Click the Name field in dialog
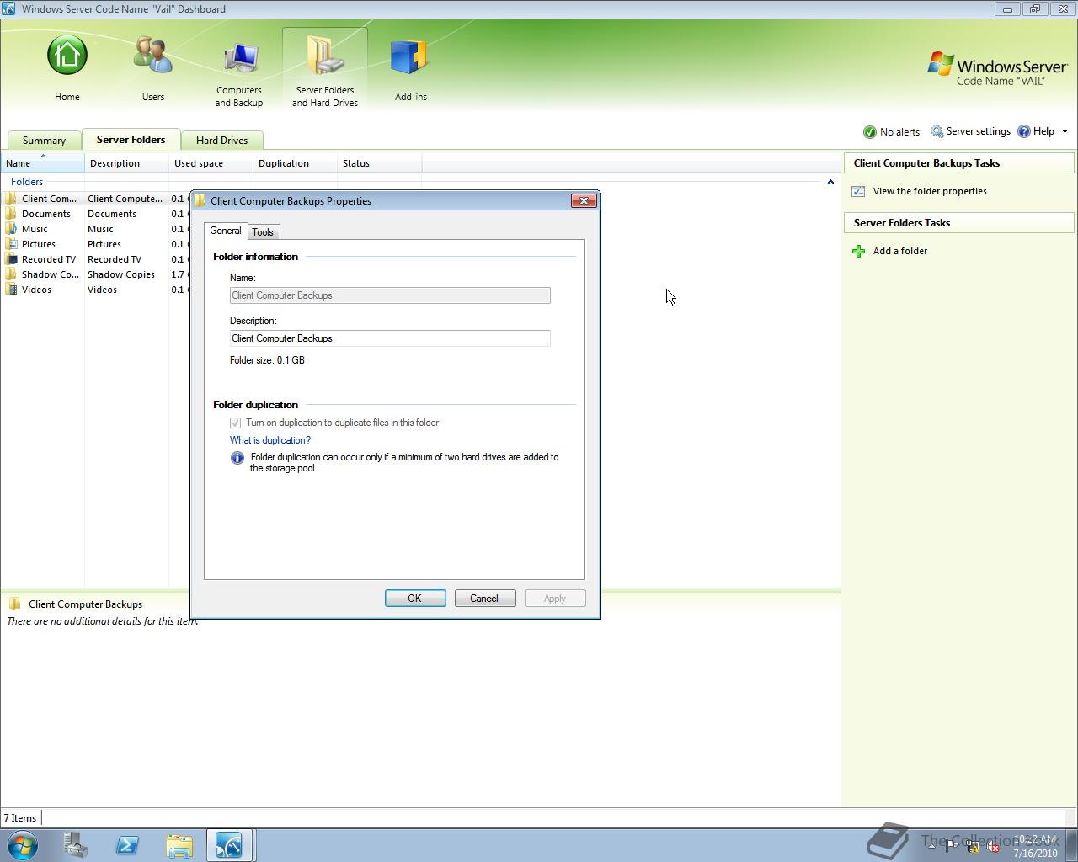Image resolution: width=1078 pixels, height=862 pixels. 390,295
